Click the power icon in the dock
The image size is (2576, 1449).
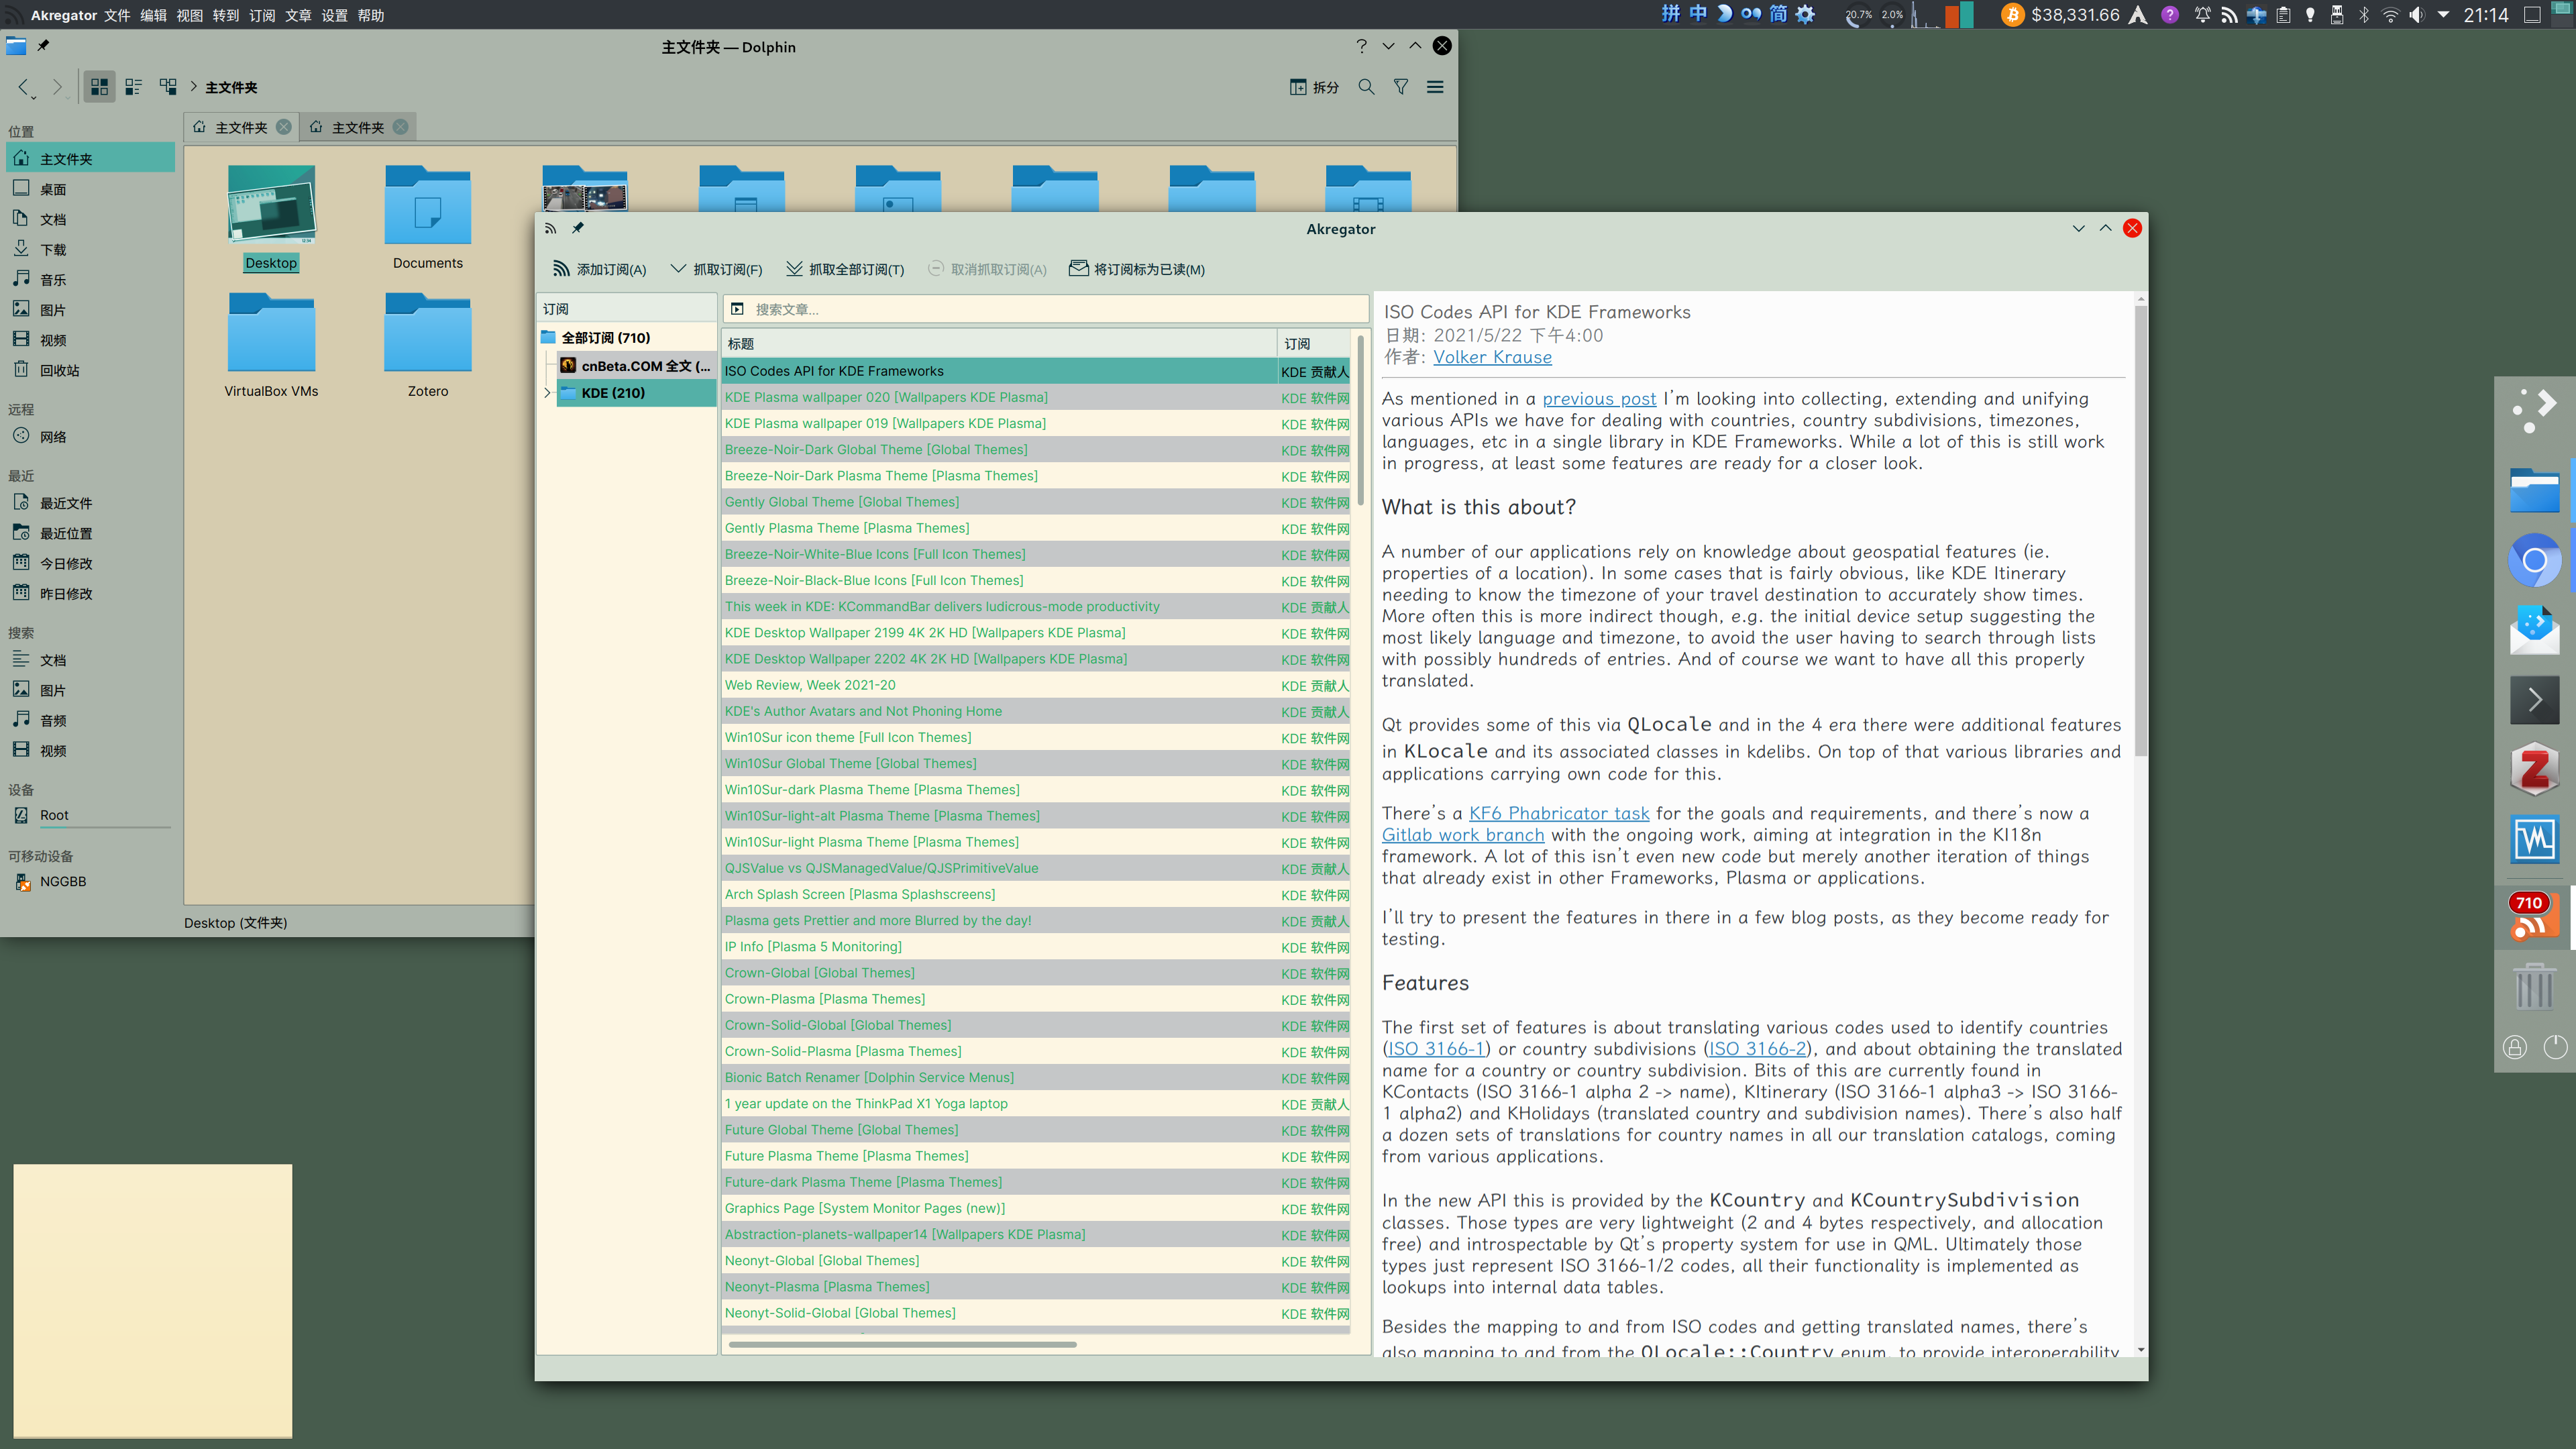pyautogui.click(x=2555, y=1047)
